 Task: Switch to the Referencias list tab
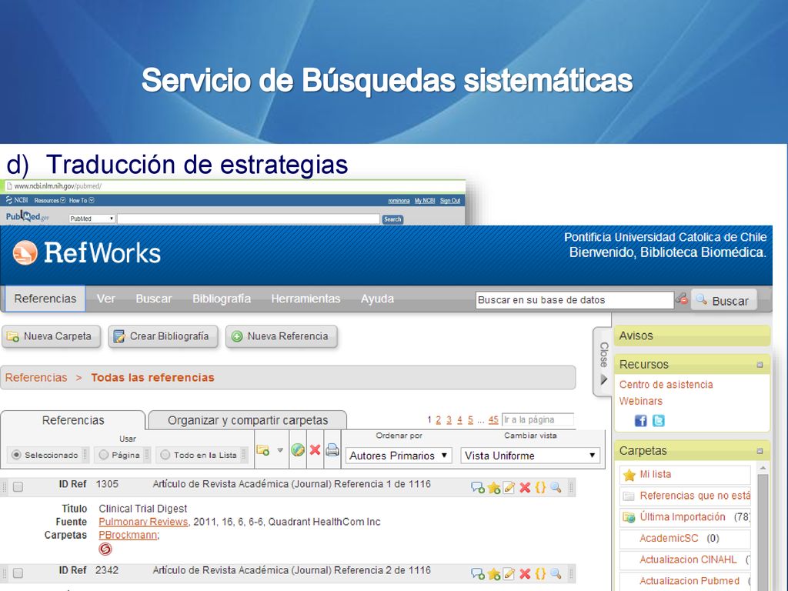click(x=73, y=420)
